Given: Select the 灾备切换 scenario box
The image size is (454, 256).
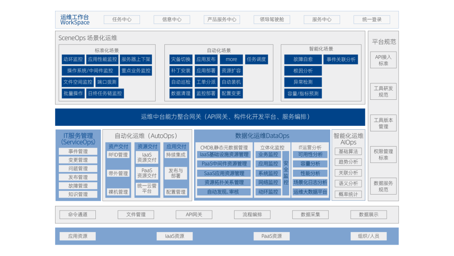Looking at the screenshot, I should 181,59.
